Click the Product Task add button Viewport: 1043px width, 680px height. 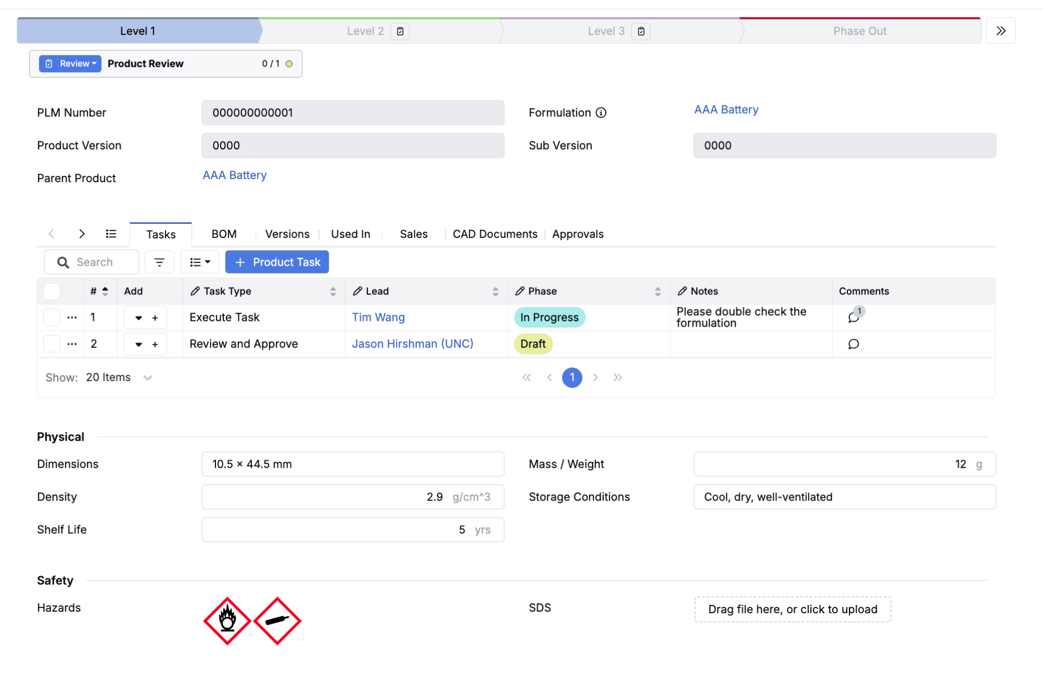[x=277, y=262]
